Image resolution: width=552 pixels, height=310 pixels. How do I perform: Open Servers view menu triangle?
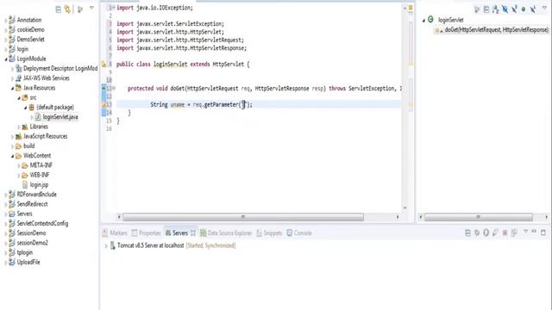[x=525, y=232]
